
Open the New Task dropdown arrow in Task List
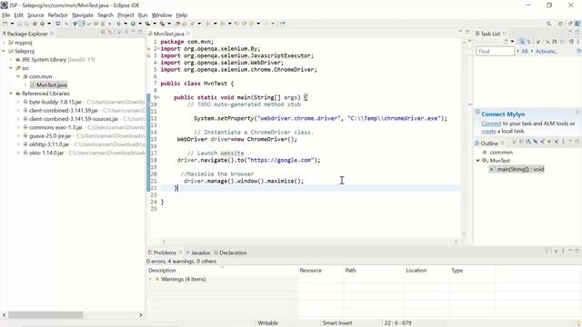pyautogui.click(x=512, y=42)
